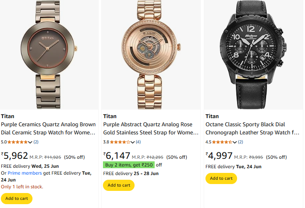Expand rating dropdown for 3.8 star watch
This screenshot has height=208, width=305.
click(132, 142)
